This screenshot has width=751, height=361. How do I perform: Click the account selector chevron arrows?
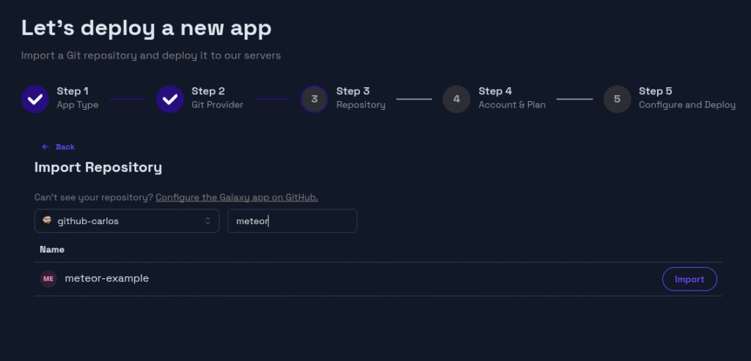[208, 221]
